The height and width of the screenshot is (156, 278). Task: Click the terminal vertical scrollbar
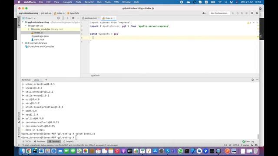[258, 136]
